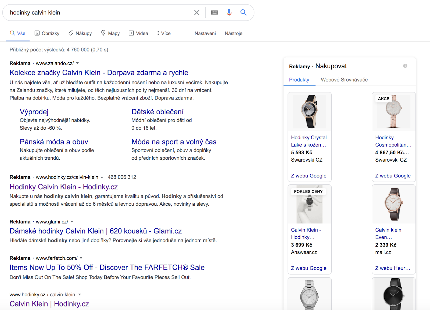Screen dimensions: 430x310
Task: Start voice search with microphone icon
Action: click(229, 13)
